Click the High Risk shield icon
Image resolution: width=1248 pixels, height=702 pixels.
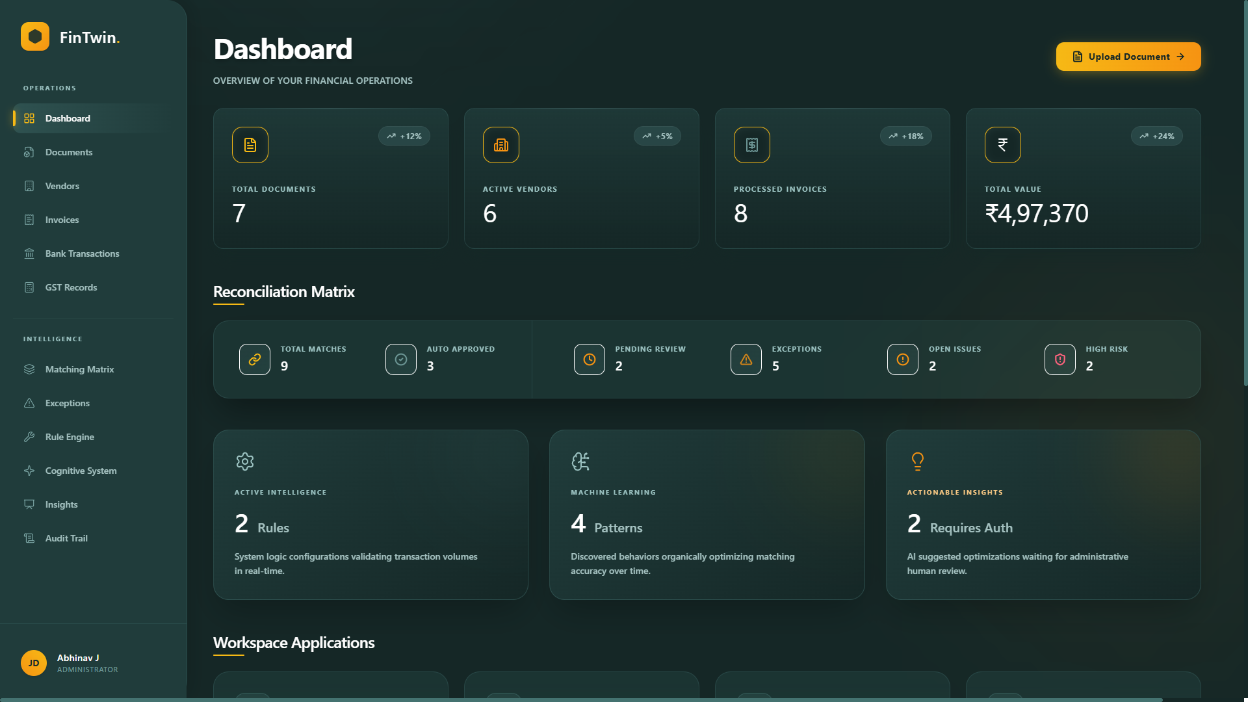(1059, 359)
